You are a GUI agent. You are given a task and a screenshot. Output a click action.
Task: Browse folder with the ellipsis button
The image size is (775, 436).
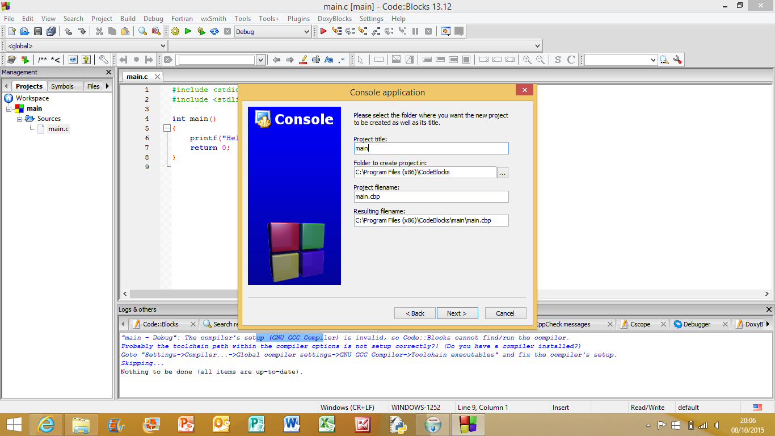point(502,172)
